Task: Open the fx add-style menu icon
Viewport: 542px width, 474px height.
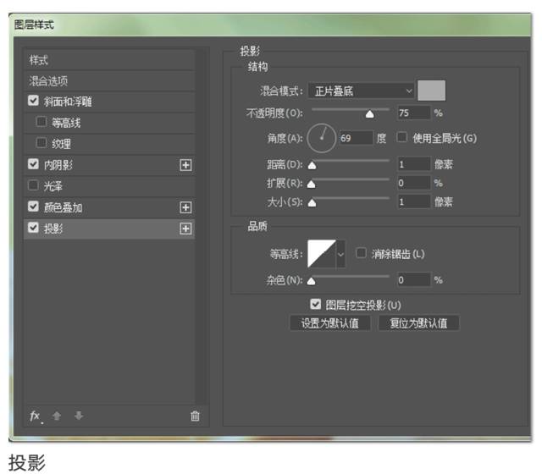Action: tap(36, 416)
